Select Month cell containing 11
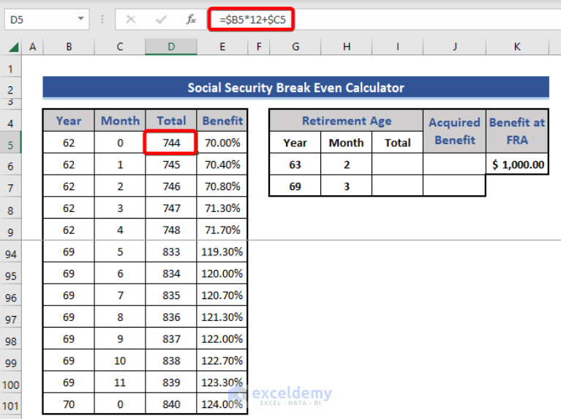Image resolution: width=561 pixels, height=419 pixels. click(x=120, y=383)
